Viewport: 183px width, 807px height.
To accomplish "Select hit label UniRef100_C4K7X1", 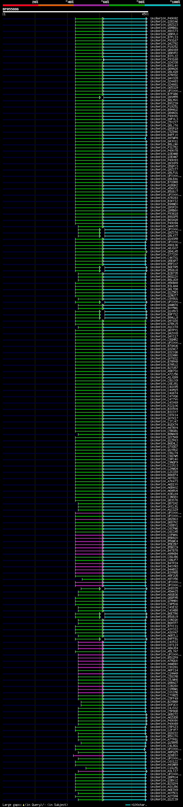I will tap(164, 258).
